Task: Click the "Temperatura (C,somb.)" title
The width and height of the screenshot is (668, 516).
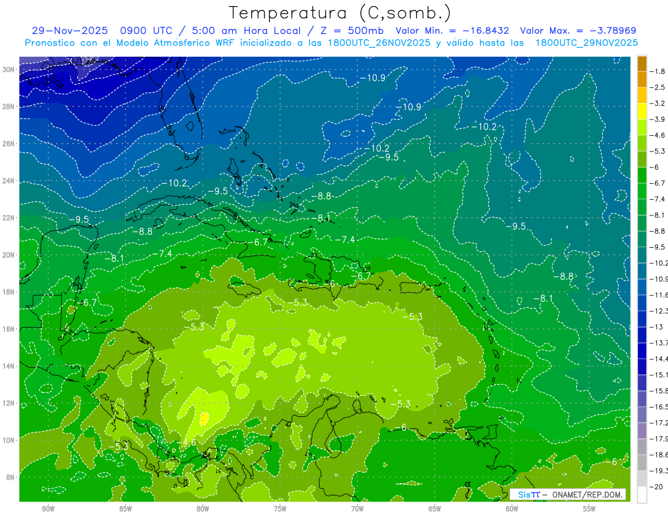Action: [340, 13]
